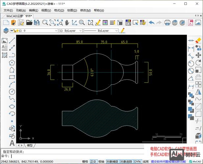Screen dimensions: 203x164
Task: Switch to the MxCAD云图 tab
Action: [15, 16]
